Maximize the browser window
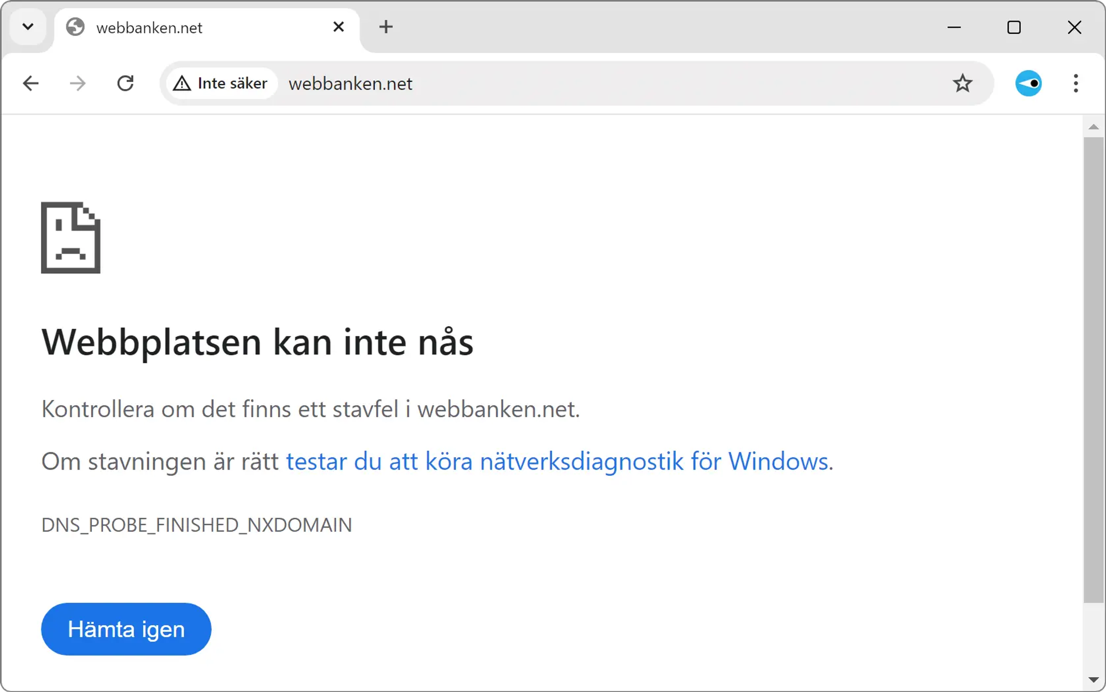The height and width of the screenshot is (692, 1106). coord(1014,27)
